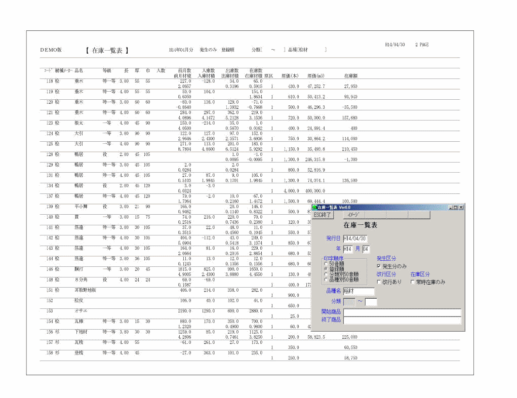The height and width of the screenshot is (398, 517).
Task: Click the stock amount 58,750
Action: tap(350, 358)
